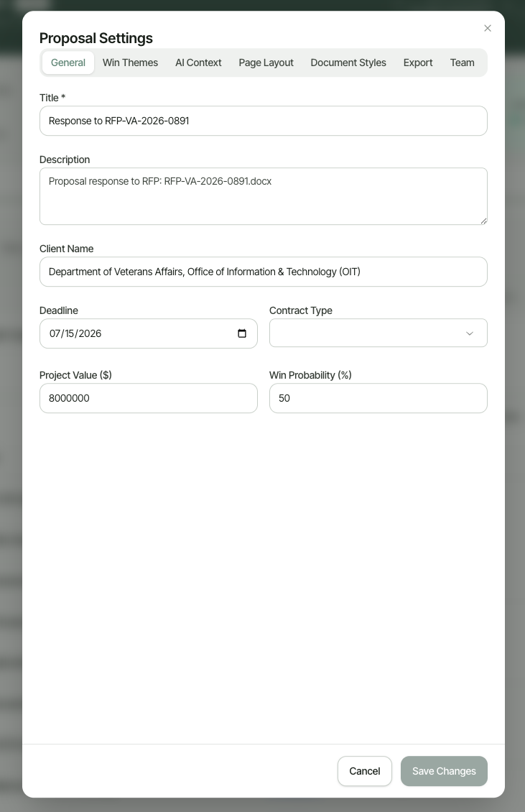Grab the Description resize handle
This screenshot has height=812, width=525.
coord(483,221)
